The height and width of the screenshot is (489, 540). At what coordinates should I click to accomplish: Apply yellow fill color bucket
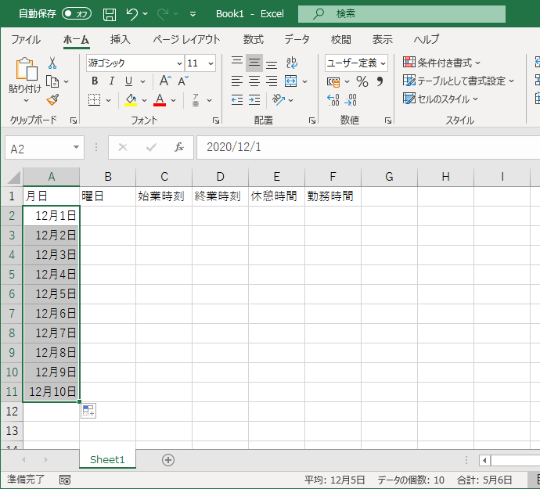pyautogui.click(x=131, y=100)
